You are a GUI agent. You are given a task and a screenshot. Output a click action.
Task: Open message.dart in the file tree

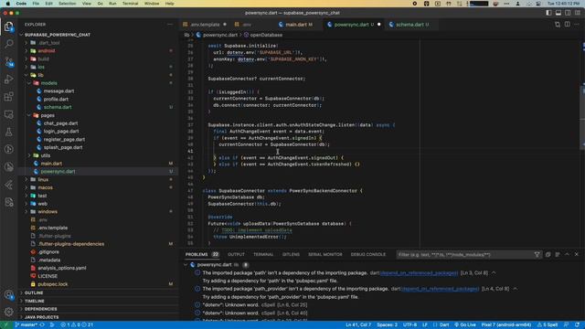click(x=58, y=91)
